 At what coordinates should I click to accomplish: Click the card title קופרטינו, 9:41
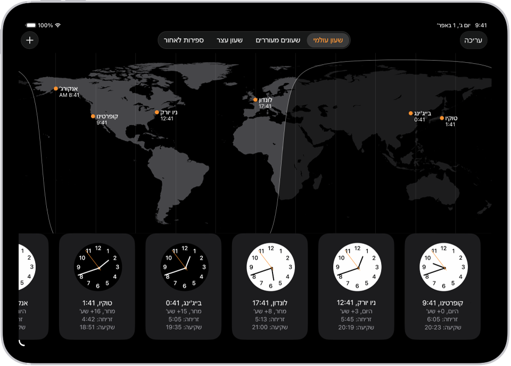(442, 303)
